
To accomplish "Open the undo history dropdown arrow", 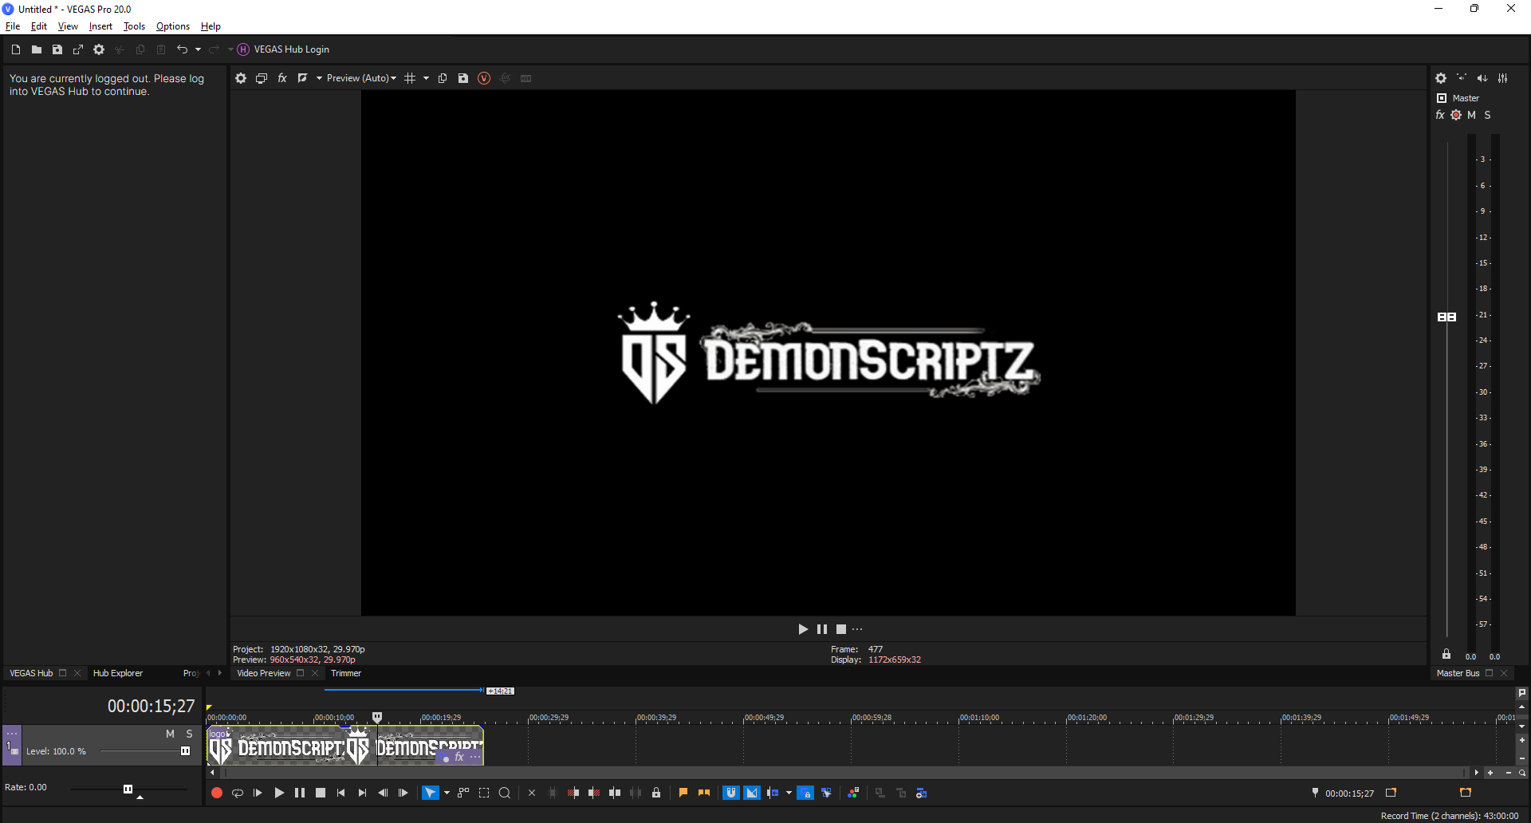I will (198, 49).
